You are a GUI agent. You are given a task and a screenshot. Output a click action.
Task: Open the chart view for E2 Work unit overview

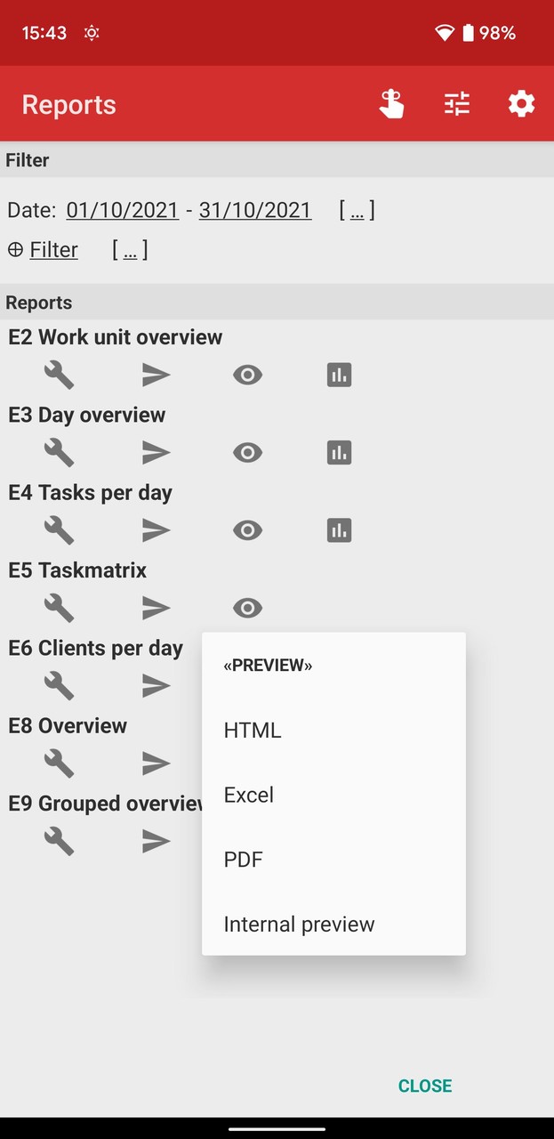click(x=339, y=375)
